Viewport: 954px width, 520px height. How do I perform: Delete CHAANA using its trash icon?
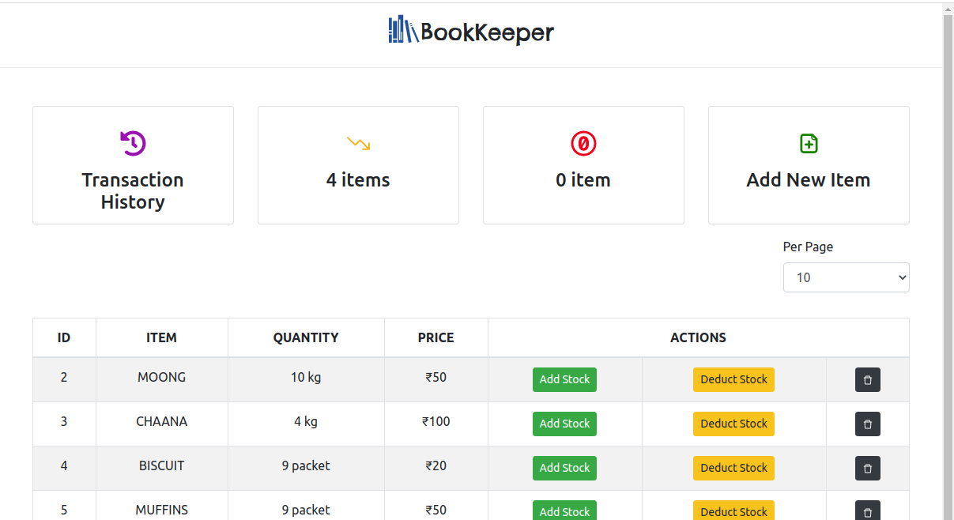click(868, 424)
